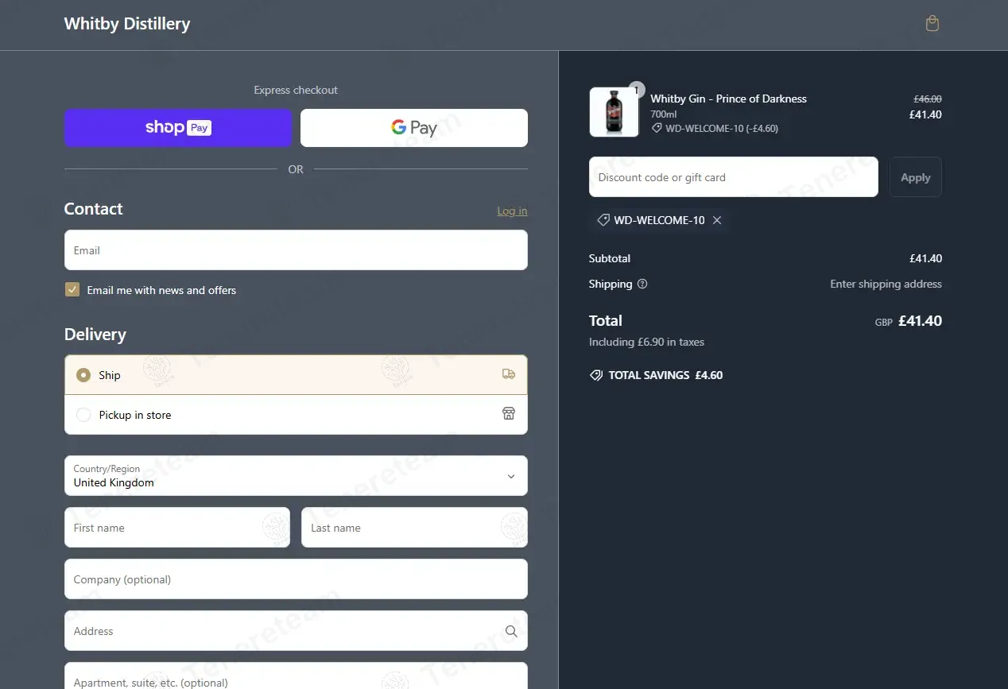Click the Total Savings tag icon

pyautogui.click(x=596, y=375)
